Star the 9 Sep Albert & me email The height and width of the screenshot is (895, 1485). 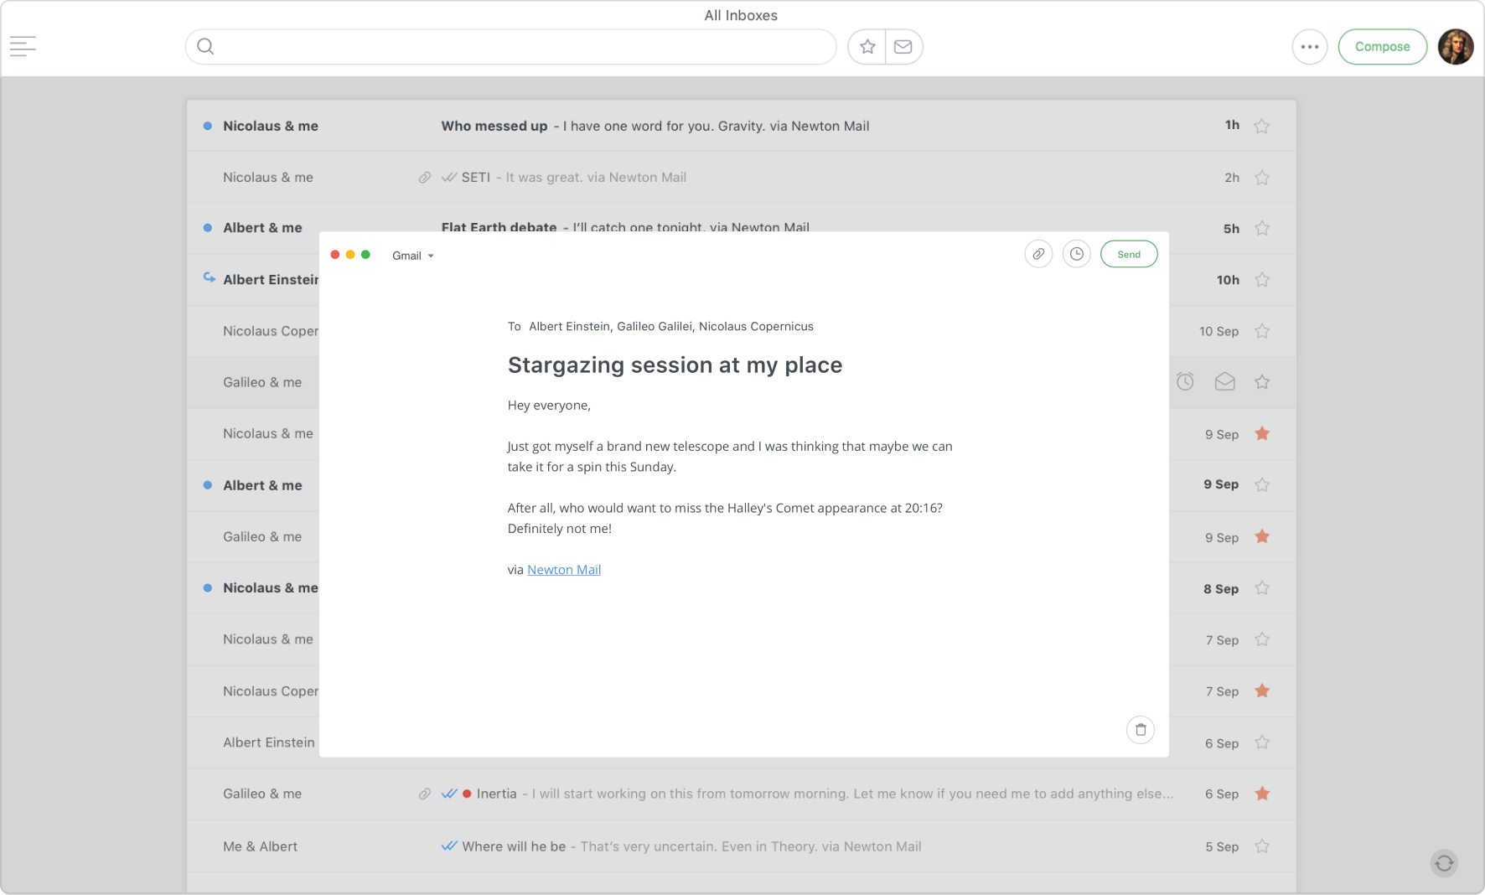[1262, 484]
